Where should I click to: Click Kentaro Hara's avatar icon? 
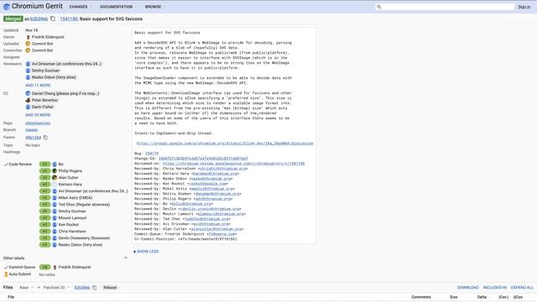55,185
